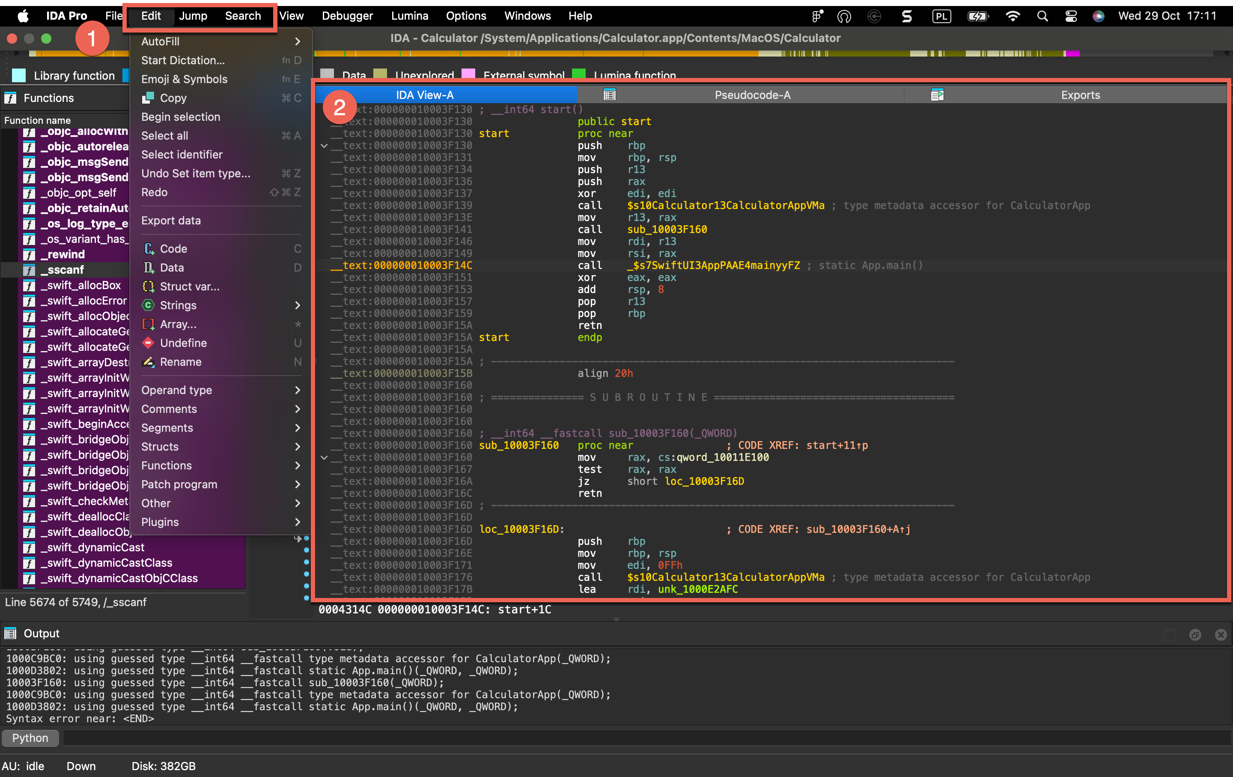Click the editor icon next to Pseudocode-A tab
This screenshot has width=1233, height=777.
(x=609, y=94)
